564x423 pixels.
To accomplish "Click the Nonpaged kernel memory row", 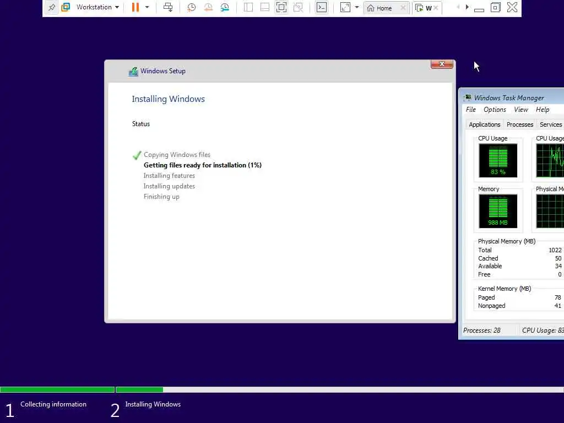I will tap(520, 306).
